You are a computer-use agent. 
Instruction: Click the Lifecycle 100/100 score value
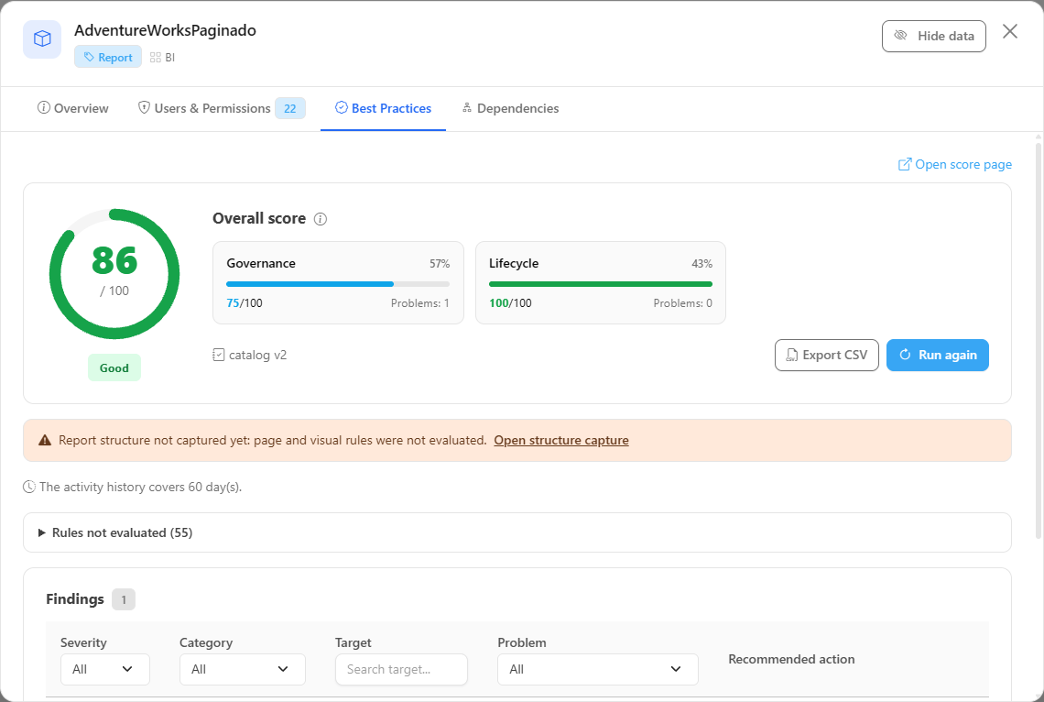[510, 303]
